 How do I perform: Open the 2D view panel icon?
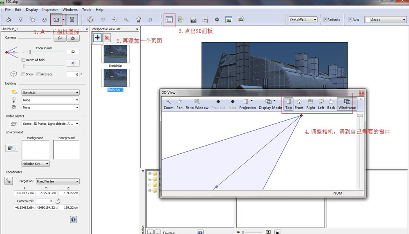coord(169,19)
